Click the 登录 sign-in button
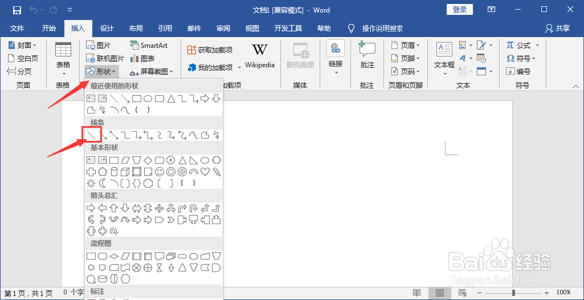This screenshot has width=584, height=300. click(x=460, y=10)
